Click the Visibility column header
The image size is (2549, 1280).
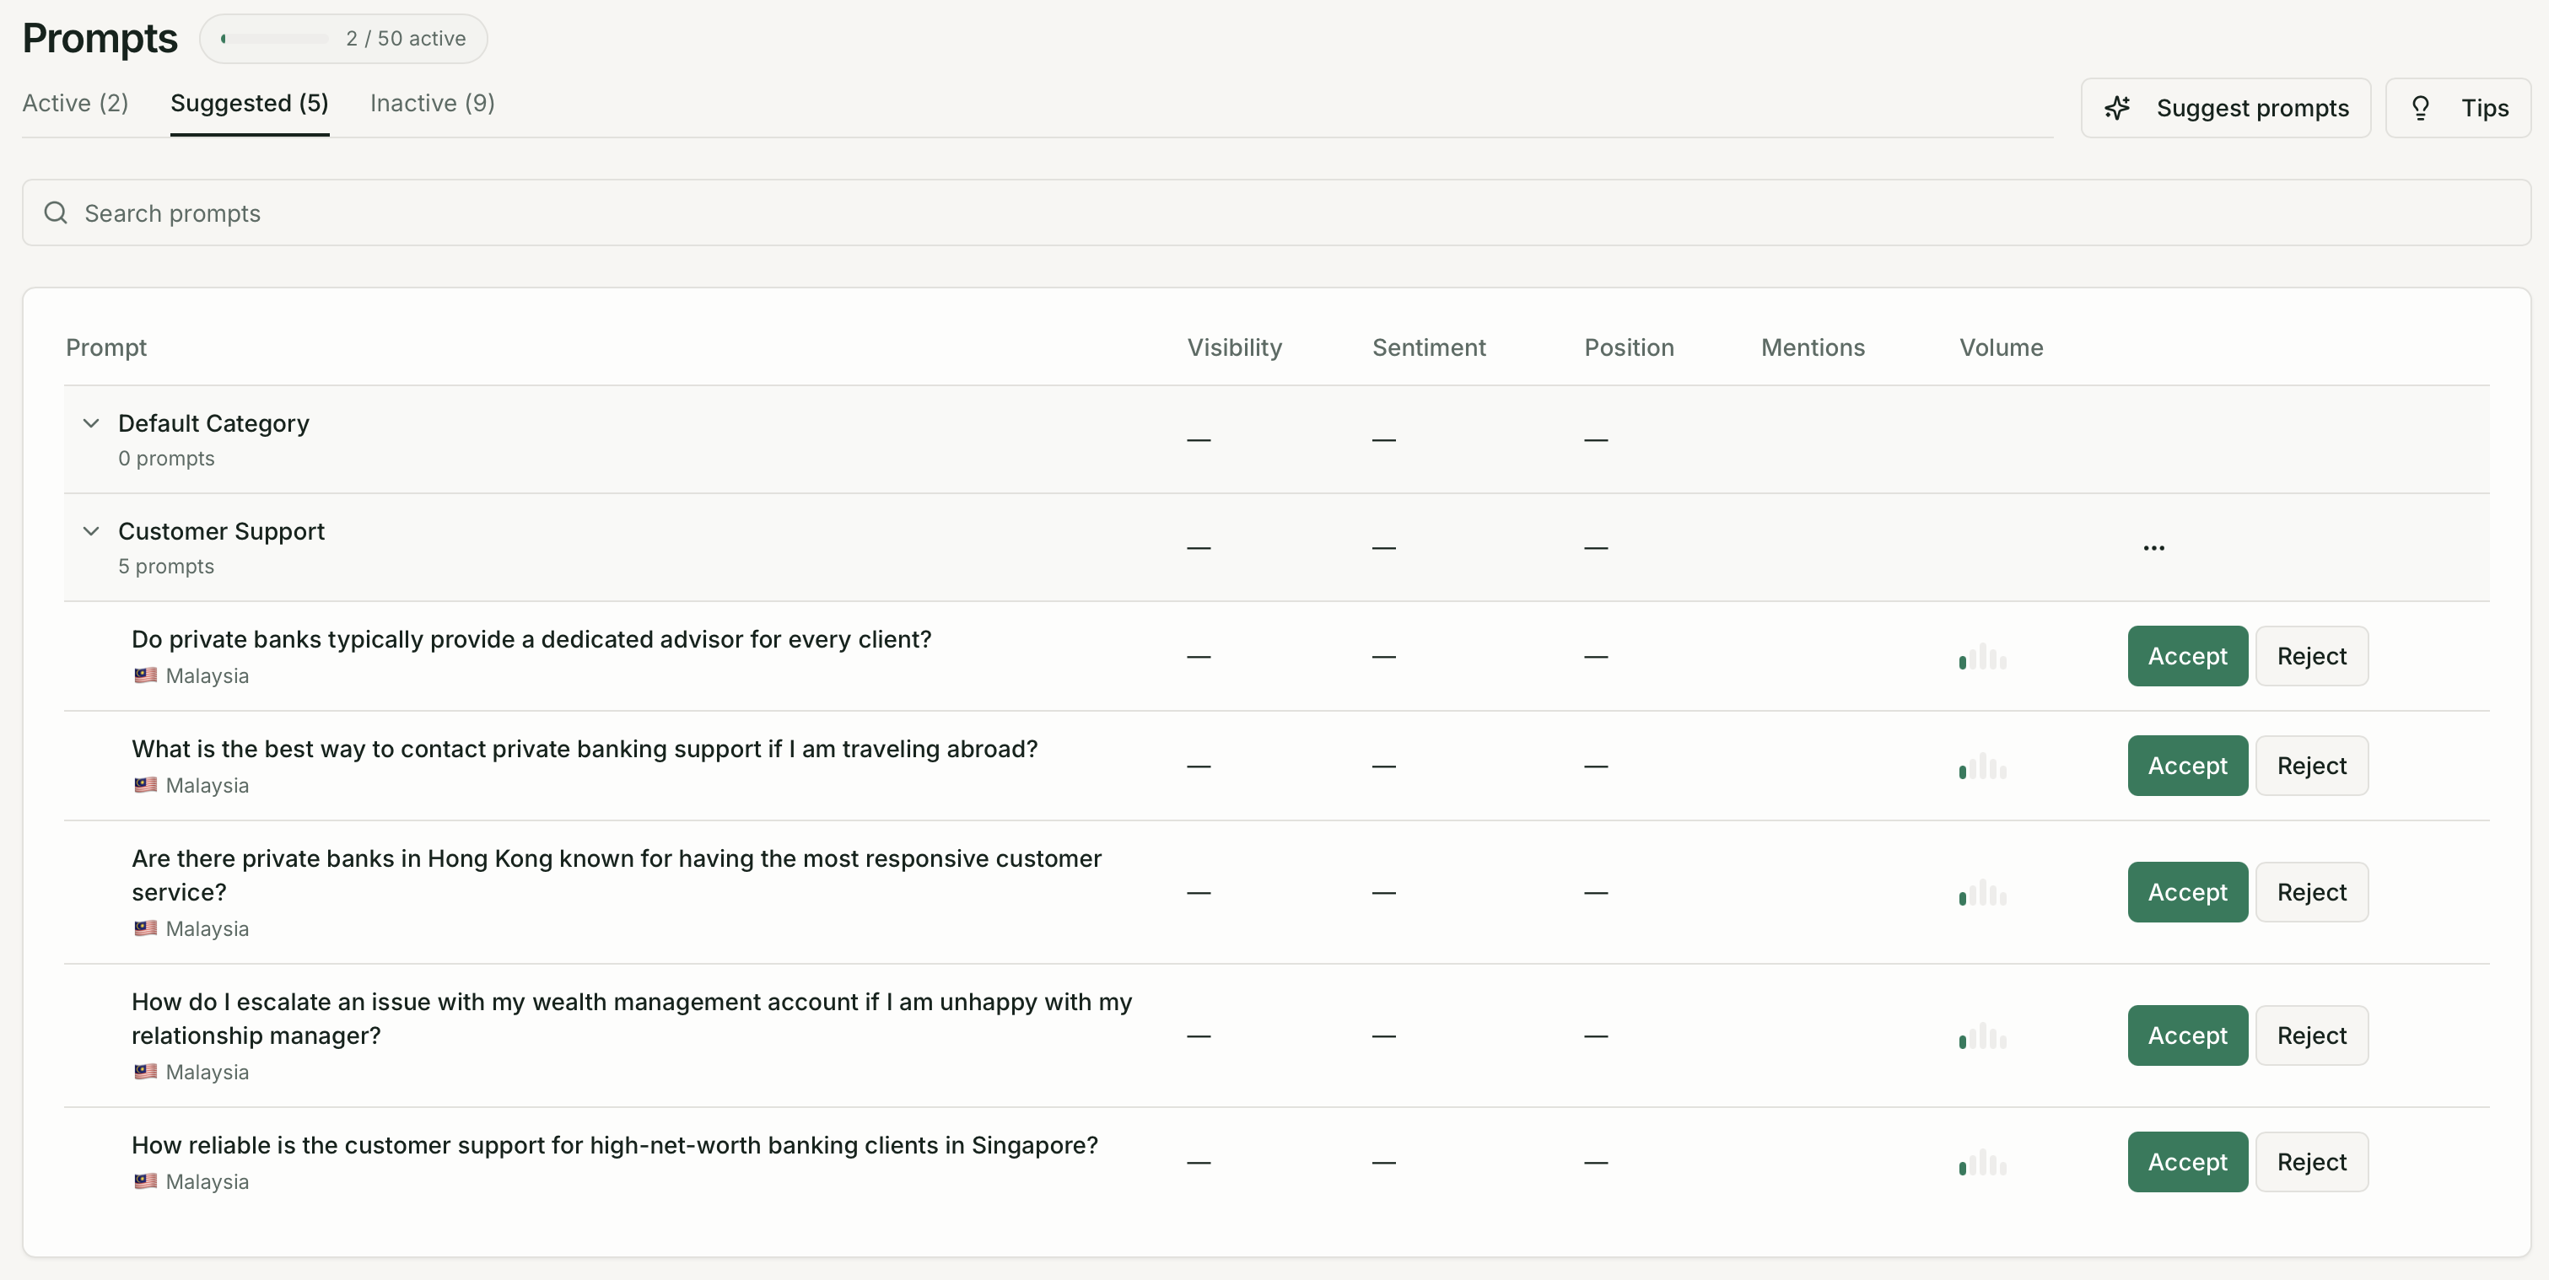1234,347
